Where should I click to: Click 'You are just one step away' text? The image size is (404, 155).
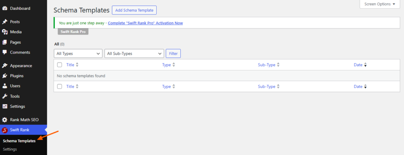click(82, 23)
